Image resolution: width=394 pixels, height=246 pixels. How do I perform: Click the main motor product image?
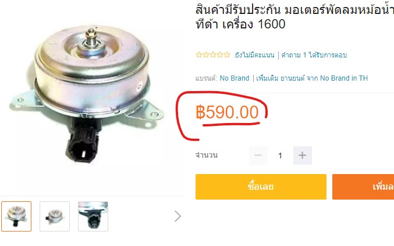pyautogui.click(x=86, y=95)
